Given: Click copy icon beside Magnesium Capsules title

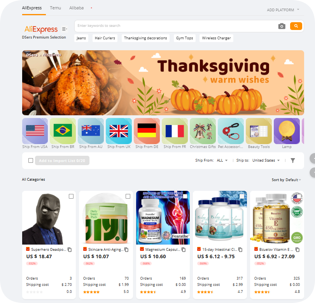Looking at the screenshot, I should click(184, 250).
